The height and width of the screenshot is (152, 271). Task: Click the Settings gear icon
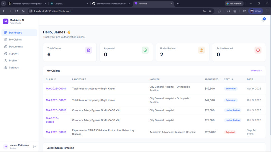[6, 68]
